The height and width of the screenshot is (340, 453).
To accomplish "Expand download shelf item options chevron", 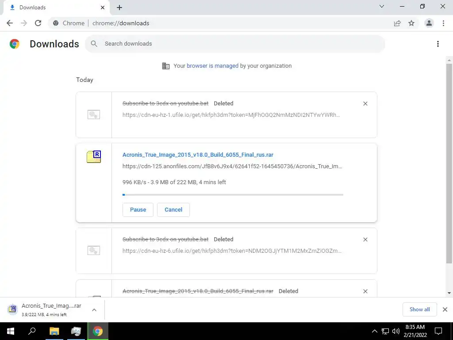I will point(94,310).
